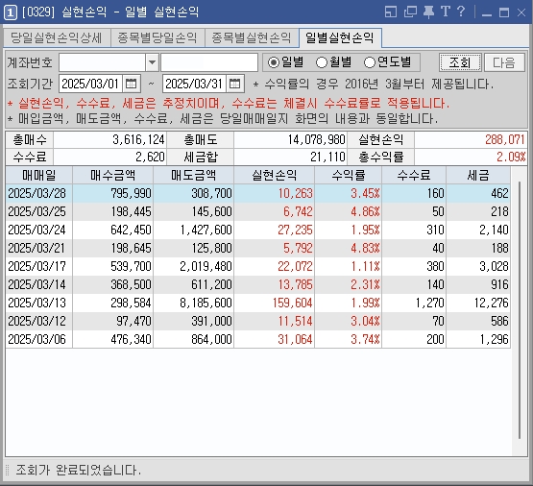This screenshot has height=486, width=533.
Task: Pin the window with the pushpin icon
Action: [428, 12]
